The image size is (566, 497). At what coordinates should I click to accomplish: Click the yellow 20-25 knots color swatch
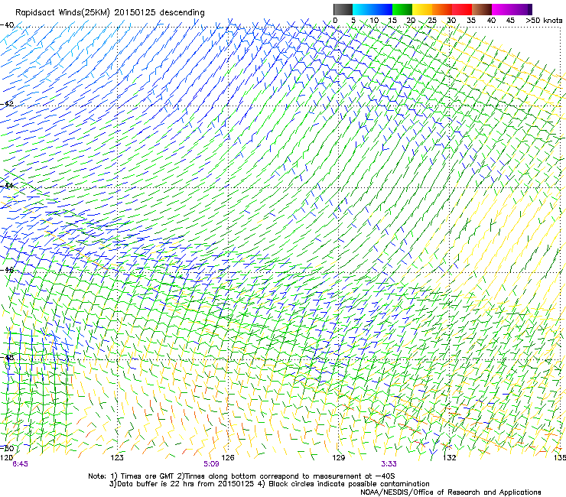tap(422, 9)
